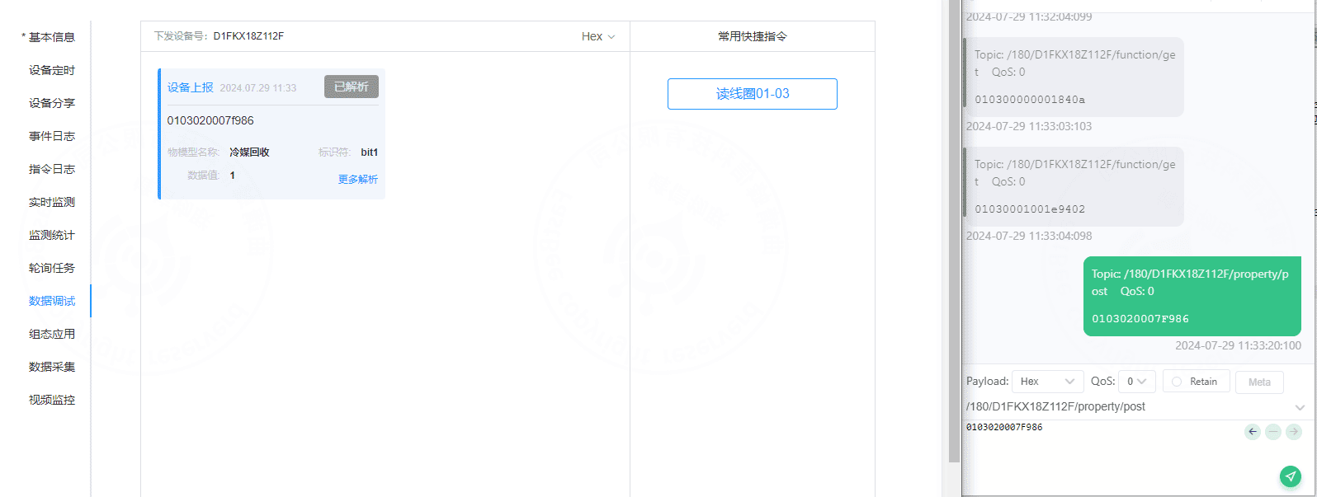Screen dimensions: 1317x497
Task: Click the 读线圈01-03 shortcut command button
Action: [753, 94]
